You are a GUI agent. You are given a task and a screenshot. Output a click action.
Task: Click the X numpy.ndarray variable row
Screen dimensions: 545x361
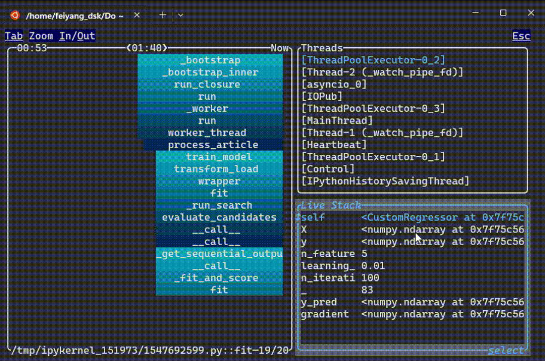coord(412,230)
